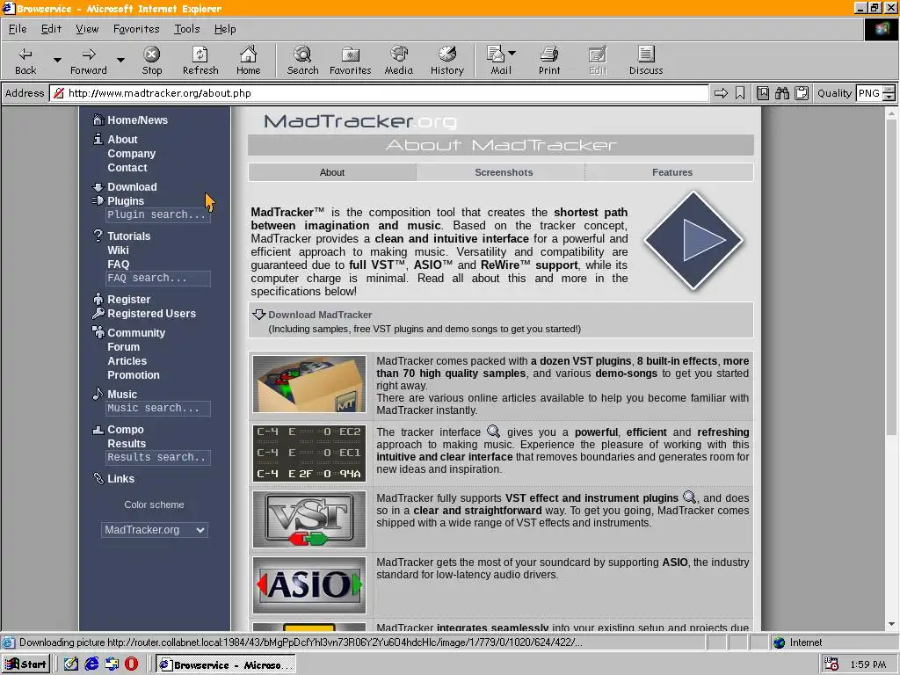
Task: Click the Forward toolbar button
Action: coord(89,61)
